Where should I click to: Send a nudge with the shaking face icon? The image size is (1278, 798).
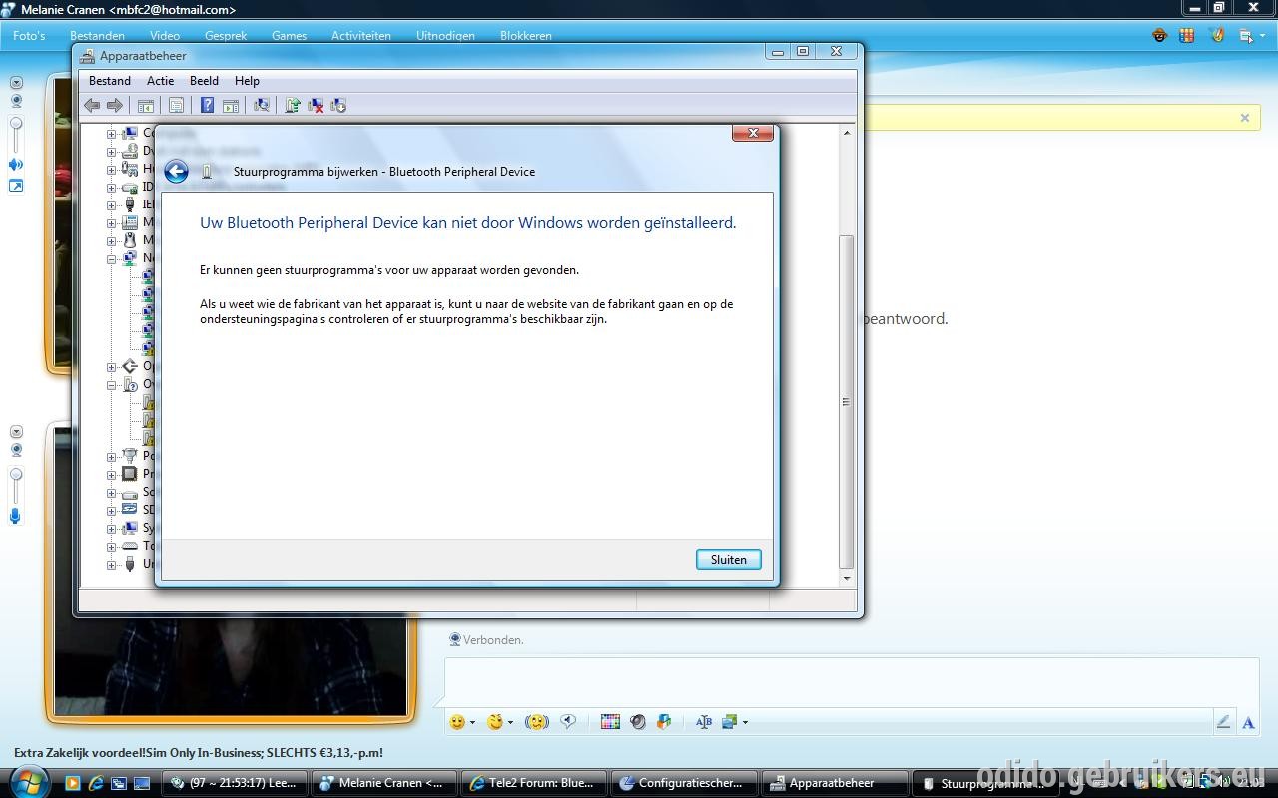pos(537,722)
